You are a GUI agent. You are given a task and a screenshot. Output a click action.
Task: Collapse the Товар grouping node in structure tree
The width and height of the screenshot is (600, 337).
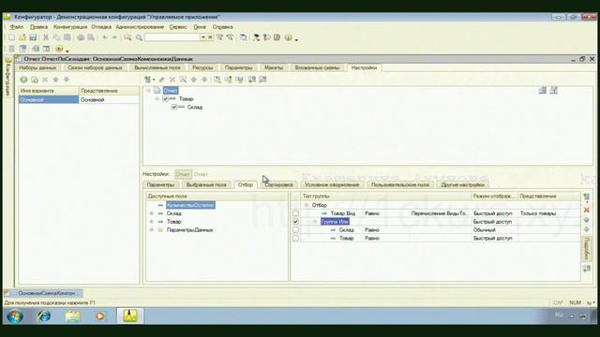click(157, 99)
